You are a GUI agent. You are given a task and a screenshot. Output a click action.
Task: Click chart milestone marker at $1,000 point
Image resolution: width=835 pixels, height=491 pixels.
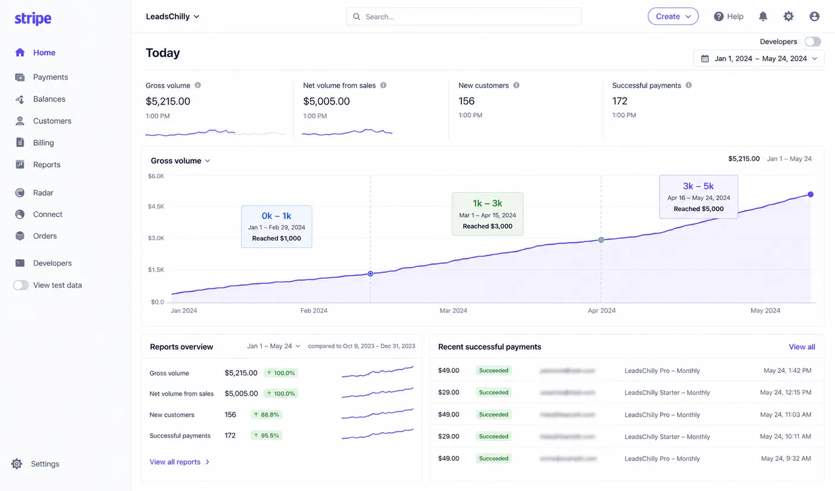coord(370,274)
